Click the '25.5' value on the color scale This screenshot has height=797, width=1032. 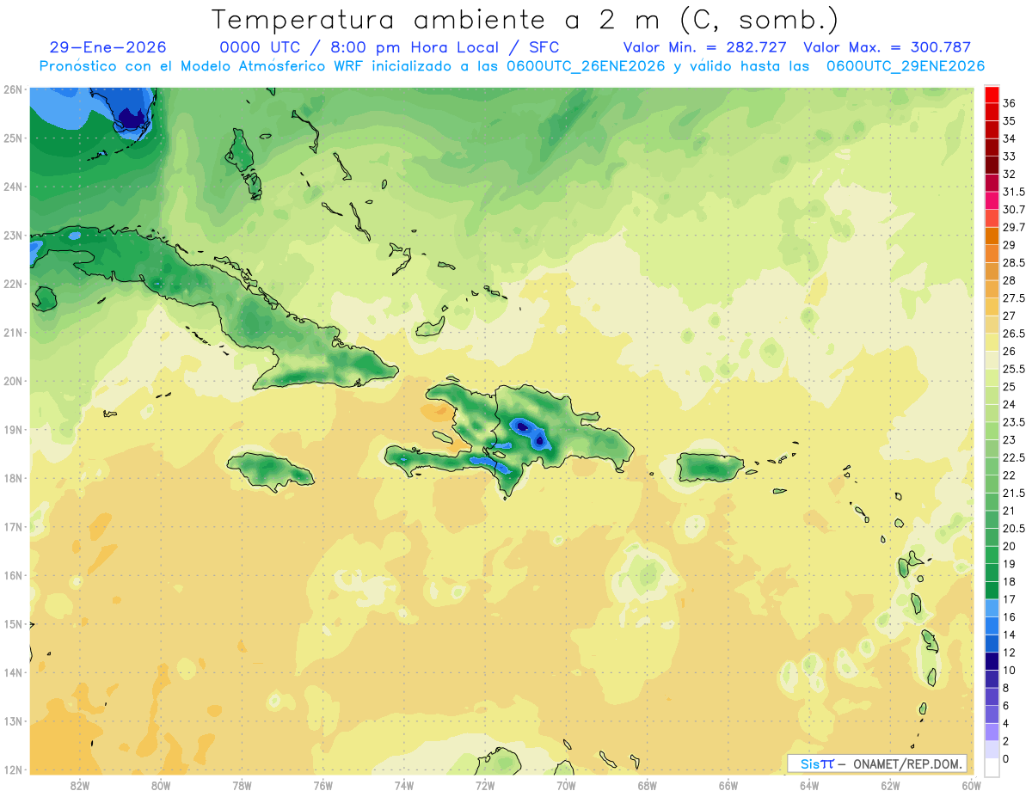tap(1014, 369)
